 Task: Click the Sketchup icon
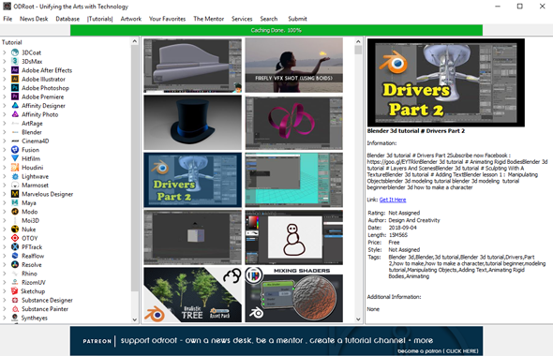pyautogui.click(x=14, y=291)
